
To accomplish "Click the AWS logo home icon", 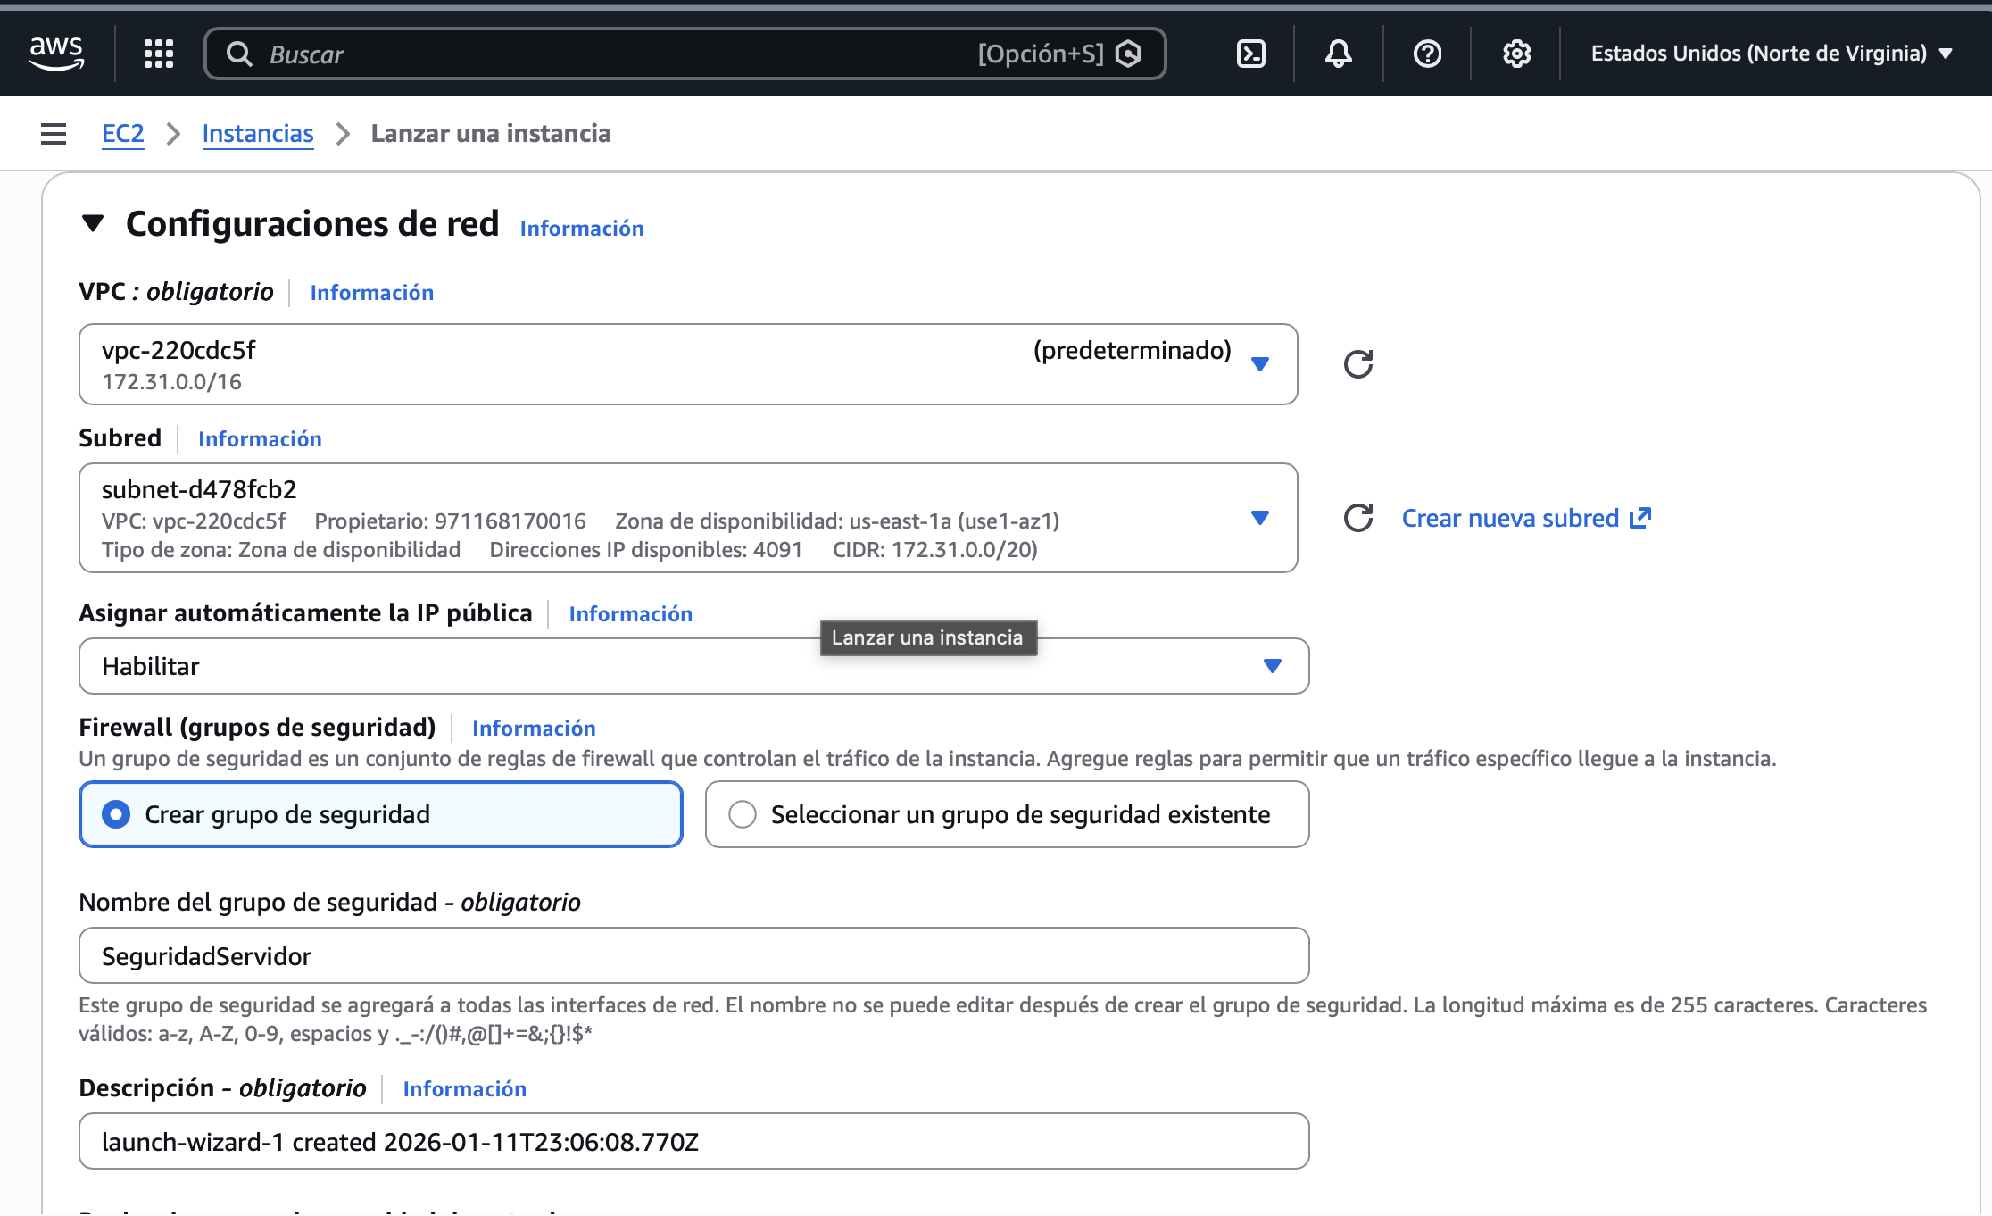I will tap(56, 53).
